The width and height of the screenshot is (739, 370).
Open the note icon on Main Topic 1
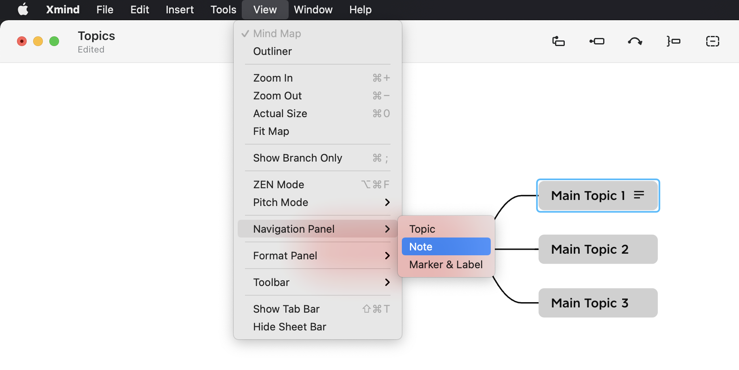tap(639, 195)
